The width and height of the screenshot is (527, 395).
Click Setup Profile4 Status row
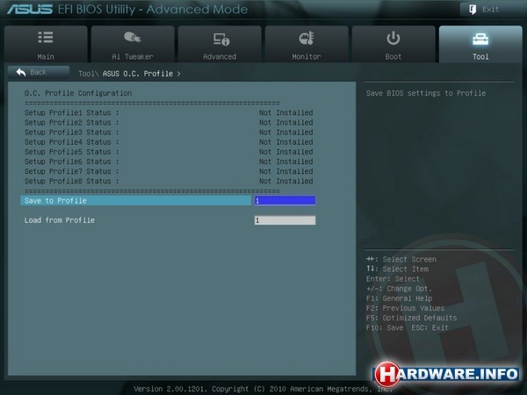169,142
